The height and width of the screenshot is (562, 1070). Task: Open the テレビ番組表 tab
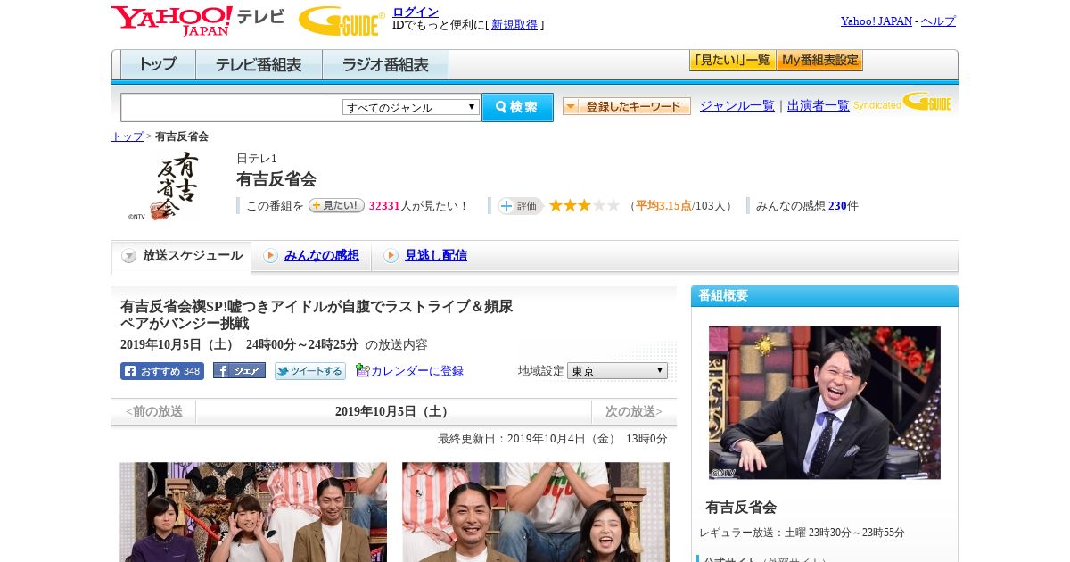[259, 65]
